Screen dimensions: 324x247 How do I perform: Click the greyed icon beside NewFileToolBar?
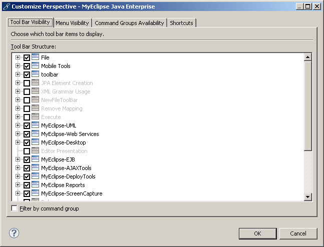(36, 99)
